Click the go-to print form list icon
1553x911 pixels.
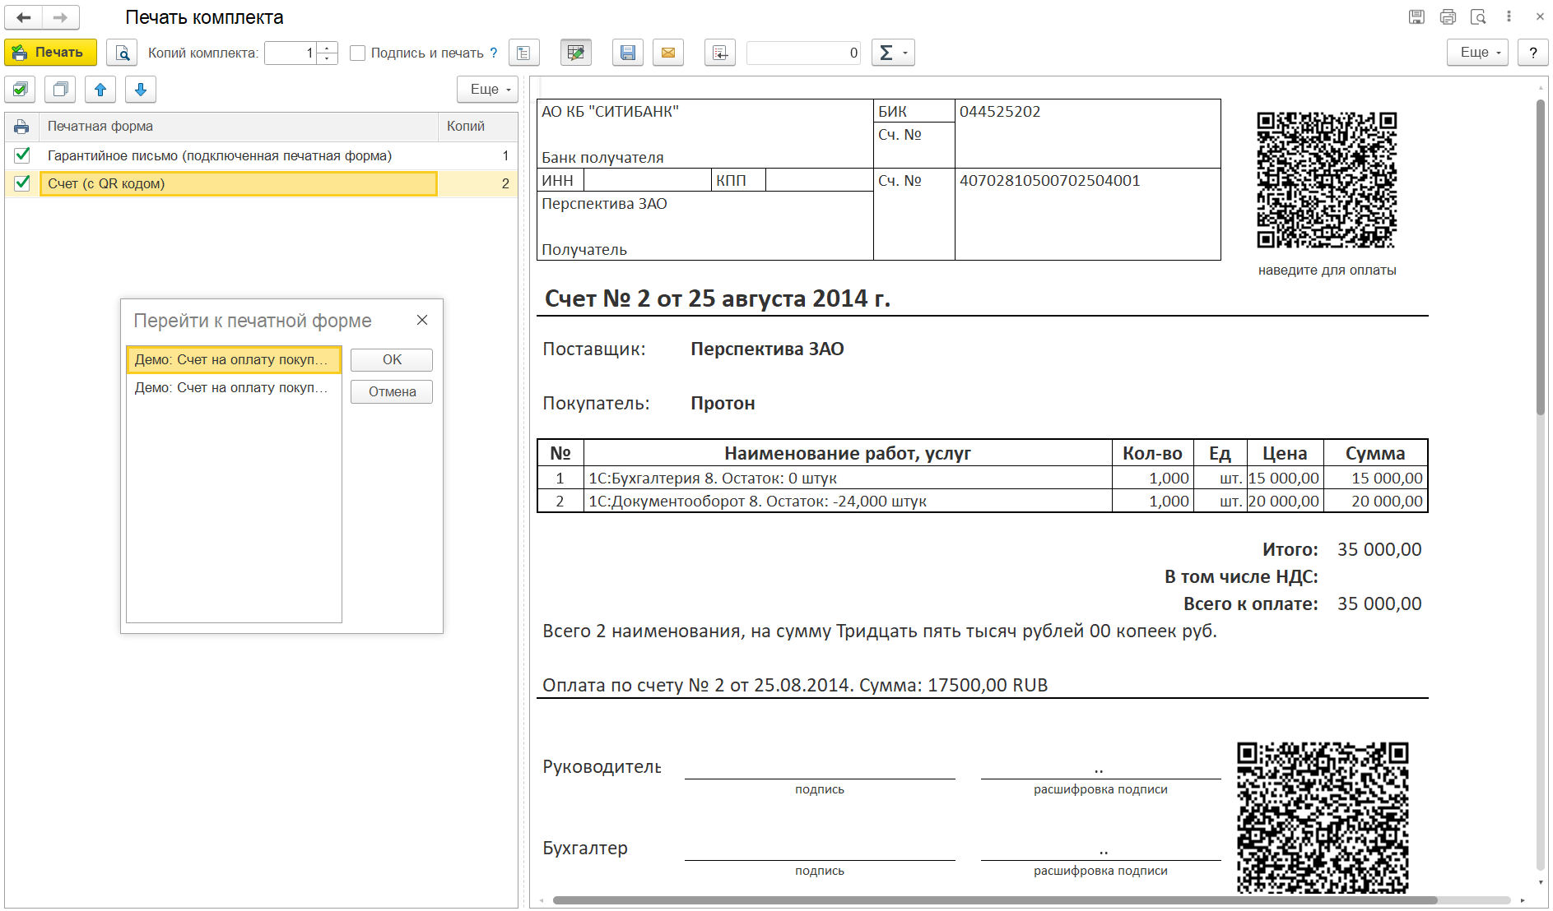pyautogui.click(x=523, y=53)
